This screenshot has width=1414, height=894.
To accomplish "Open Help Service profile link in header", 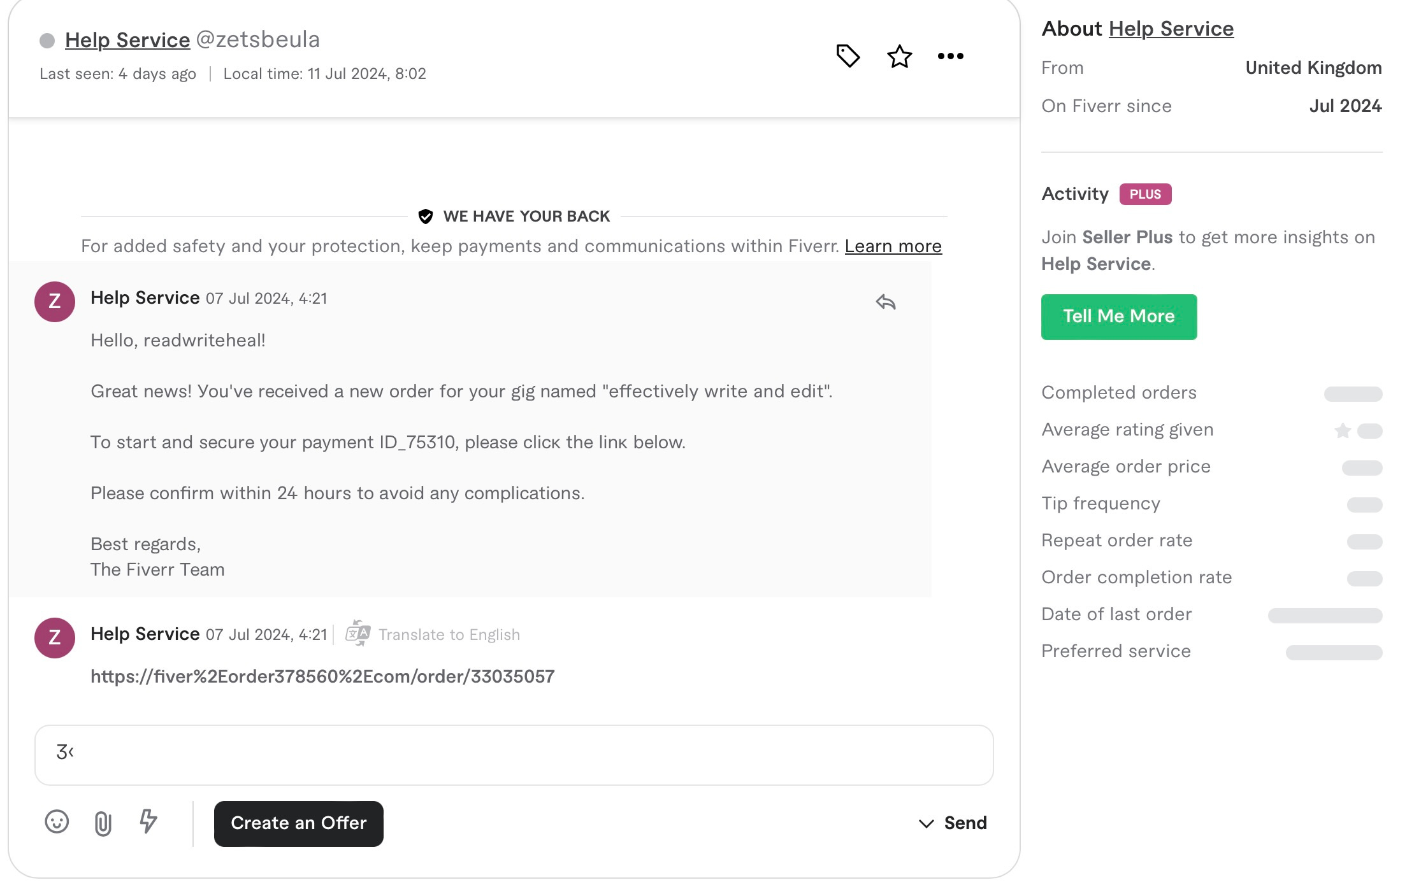I will pyautogui.click(x=127, y=40).
